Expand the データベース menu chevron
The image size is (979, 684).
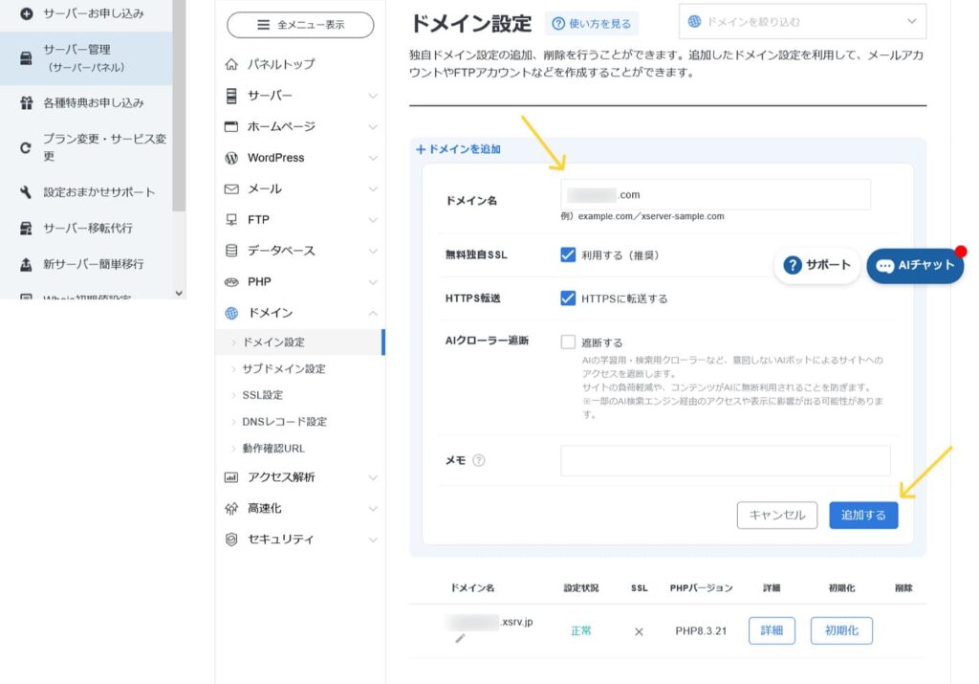click(373, 251)
